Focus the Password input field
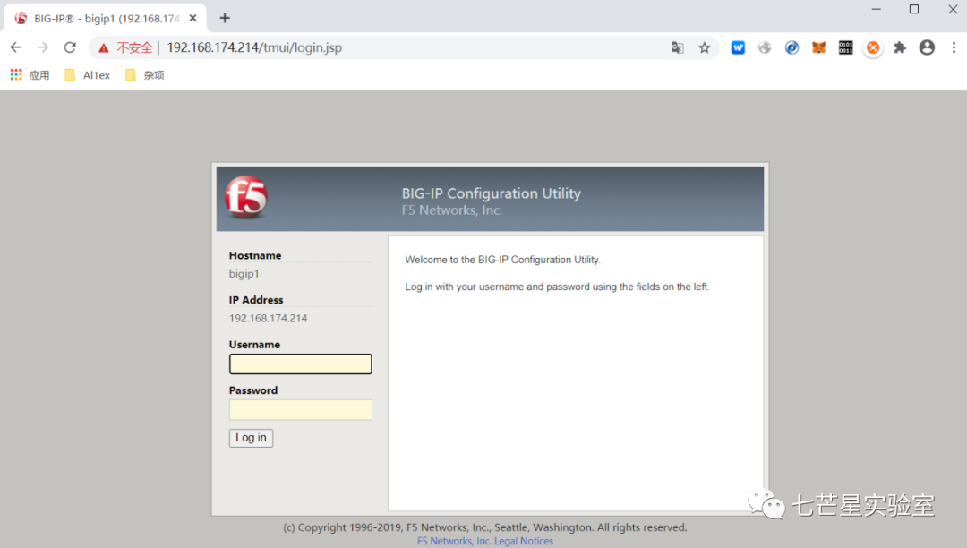 coord(300,410)
